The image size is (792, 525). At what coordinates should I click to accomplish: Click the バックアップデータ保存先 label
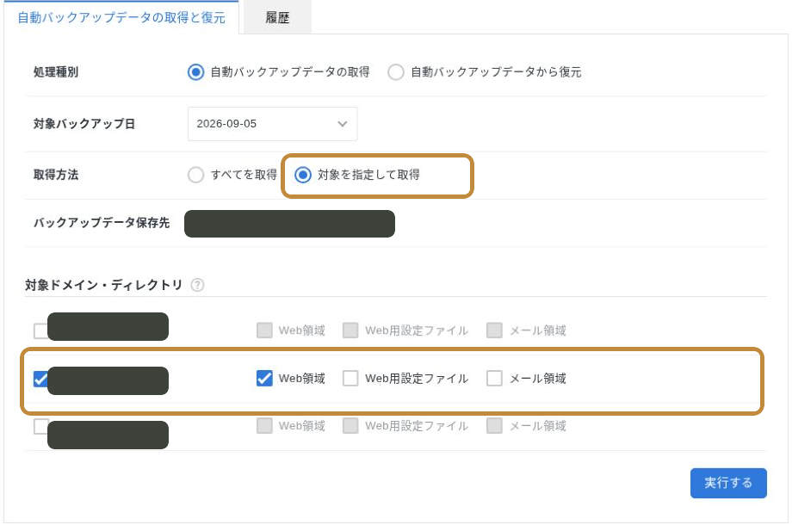(102, 223)
